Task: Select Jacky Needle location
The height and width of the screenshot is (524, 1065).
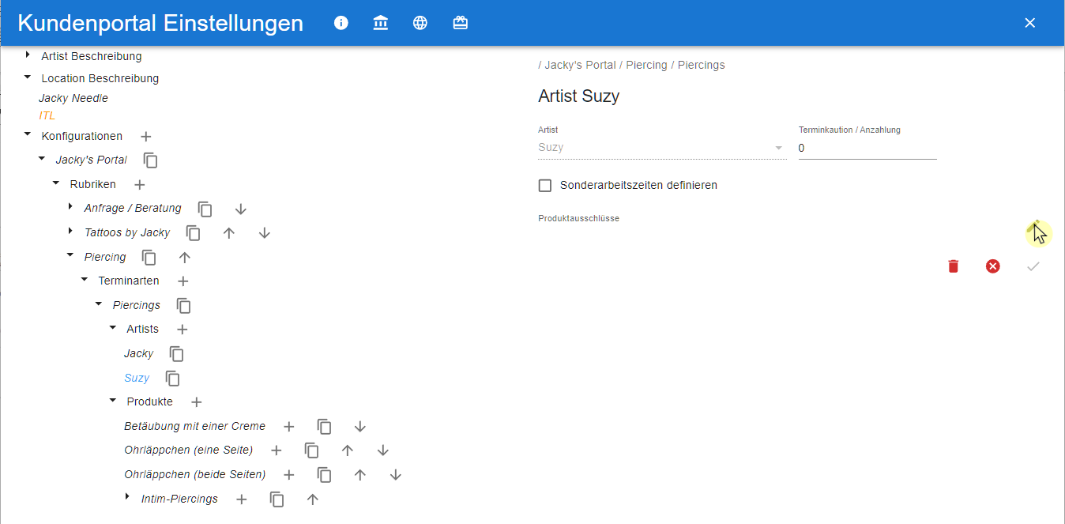Action: pos(73,99)
